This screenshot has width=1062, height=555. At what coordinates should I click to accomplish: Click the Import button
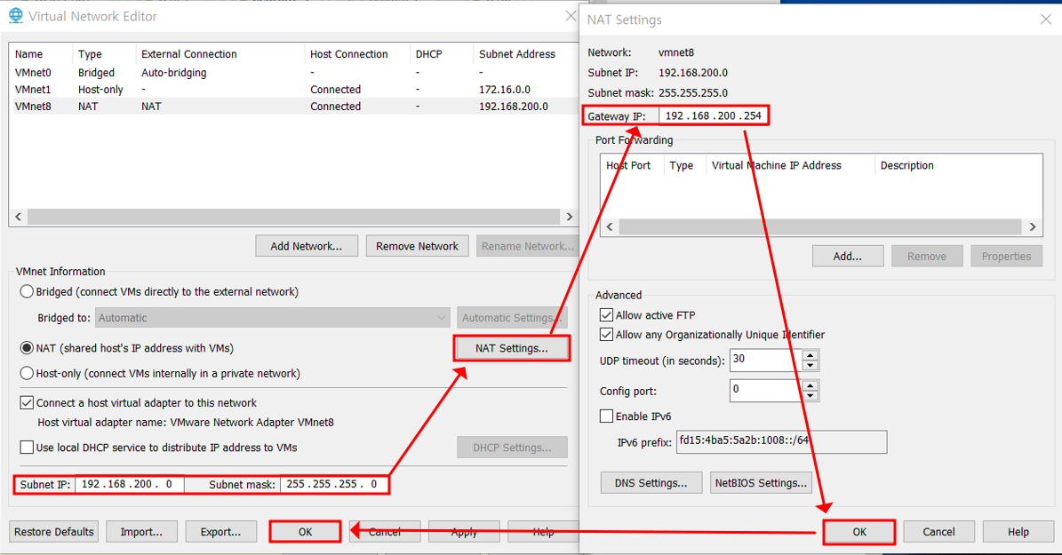pos(141,532)
